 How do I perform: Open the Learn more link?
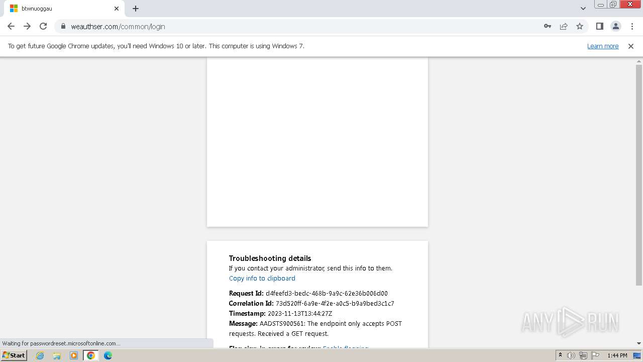pos(603,46)
